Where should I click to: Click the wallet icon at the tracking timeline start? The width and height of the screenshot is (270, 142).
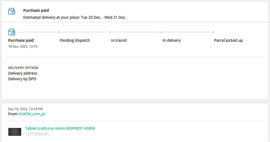(x=12, y=32)
